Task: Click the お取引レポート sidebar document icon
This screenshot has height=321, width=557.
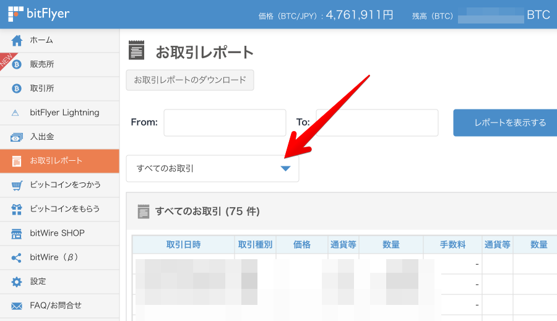Action: coord(16,161)
